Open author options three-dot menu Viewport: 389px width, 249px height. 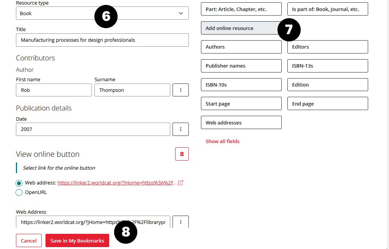pos(180,90)
